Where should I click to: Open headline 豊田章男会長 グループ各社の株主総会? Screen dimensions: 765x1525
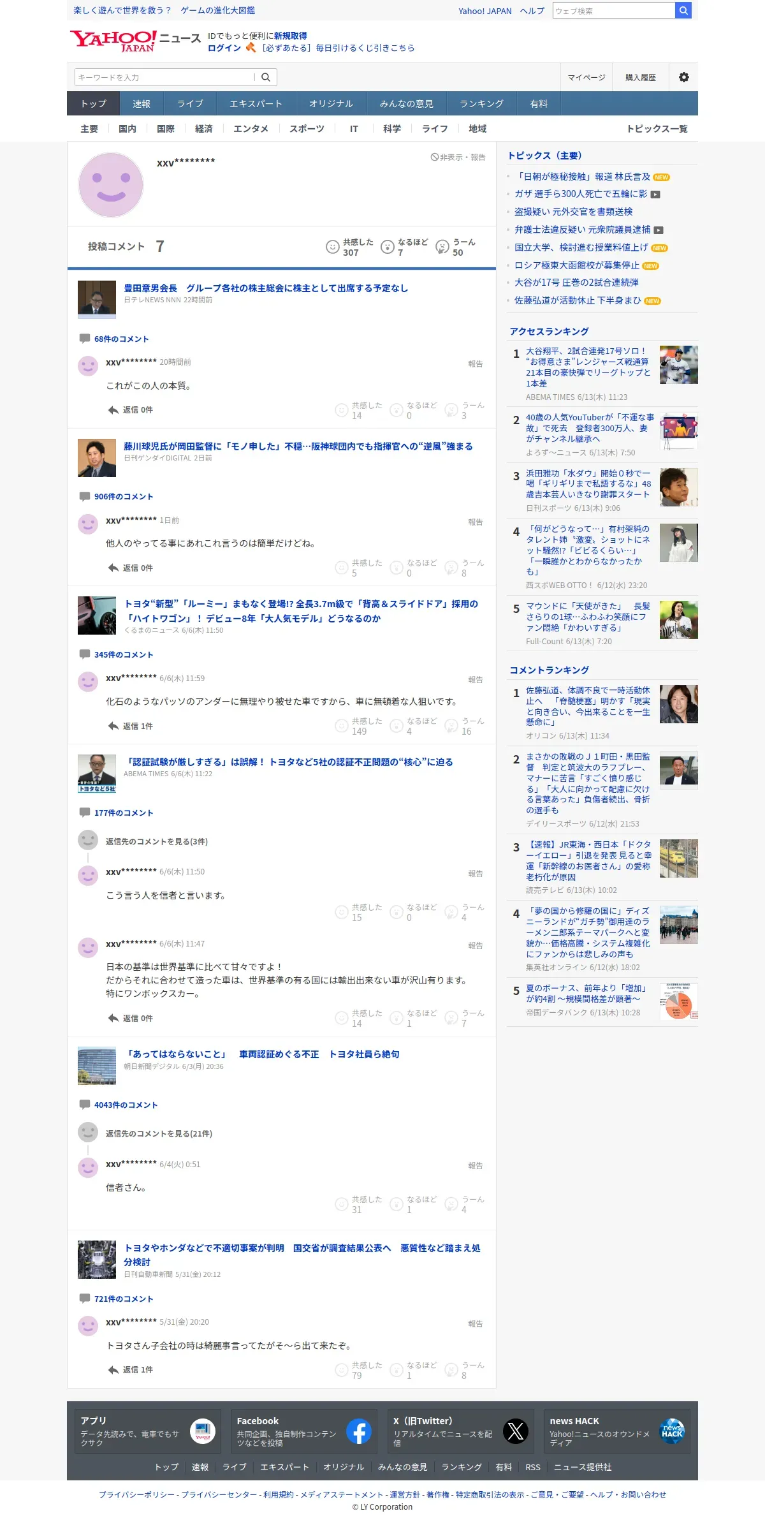tap(266, 288)
